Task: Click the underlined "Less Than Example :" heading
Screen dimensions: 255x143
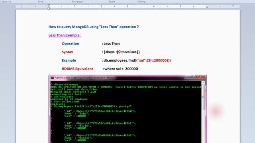Action: click(x=65, y=35)
